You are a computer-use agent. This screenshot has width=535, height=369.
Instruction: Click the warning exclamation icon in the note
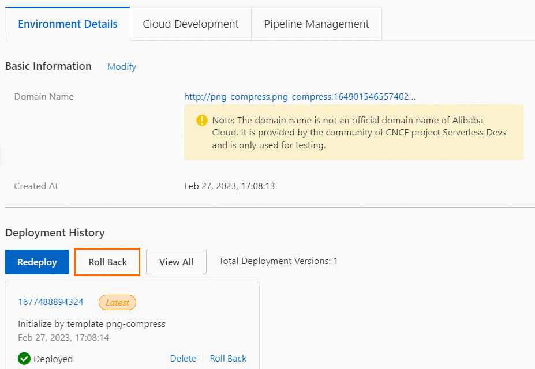click(x=201, y=120)
